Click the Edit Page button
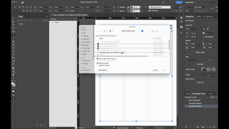 click(x=200, y=64)
